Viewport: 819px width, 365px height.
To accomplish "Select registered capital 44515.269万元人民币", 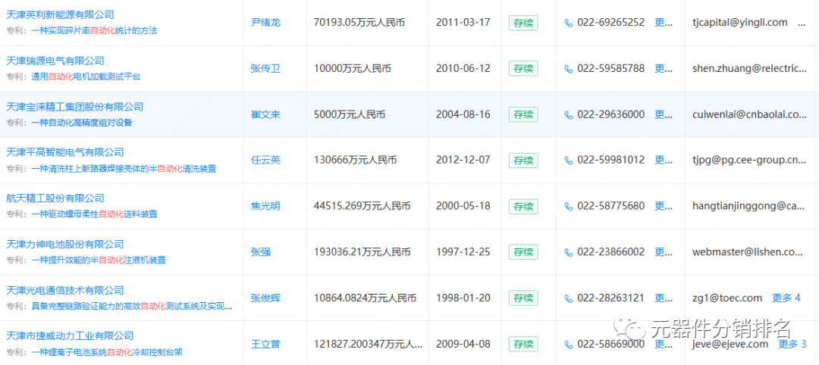I will (x=362, y=206).
